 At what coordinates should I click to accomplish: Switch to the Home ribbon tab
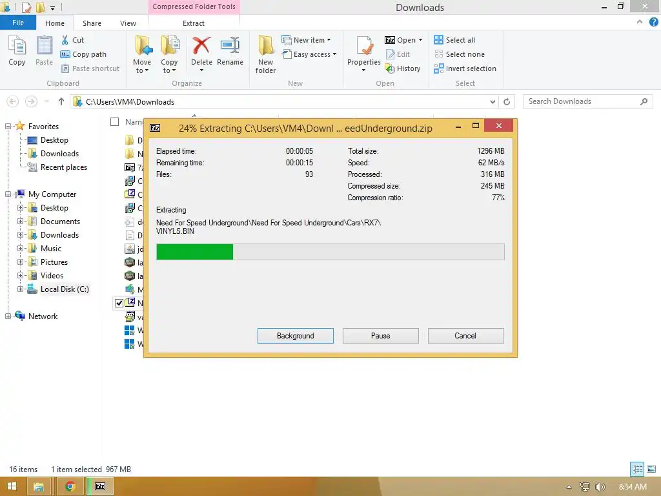[x=55, y=23]
